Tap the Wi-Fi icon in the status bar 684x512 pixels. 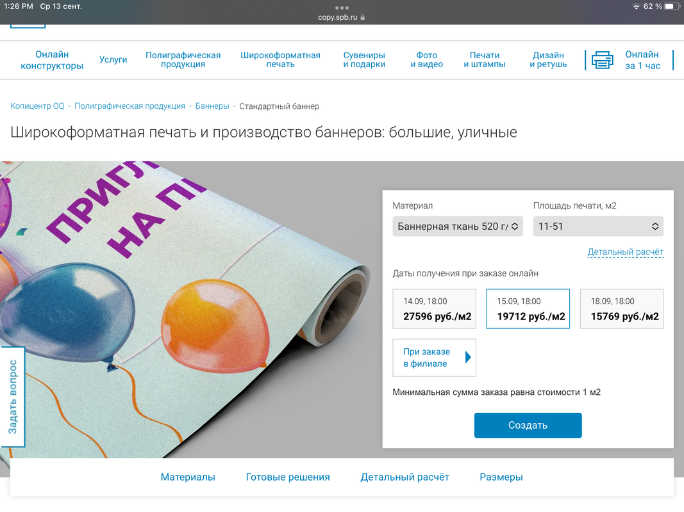point(636,6)
